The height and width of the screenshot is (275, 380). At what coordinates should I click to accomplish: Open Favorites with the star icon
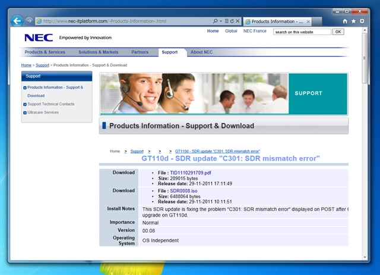coord(354,21)
